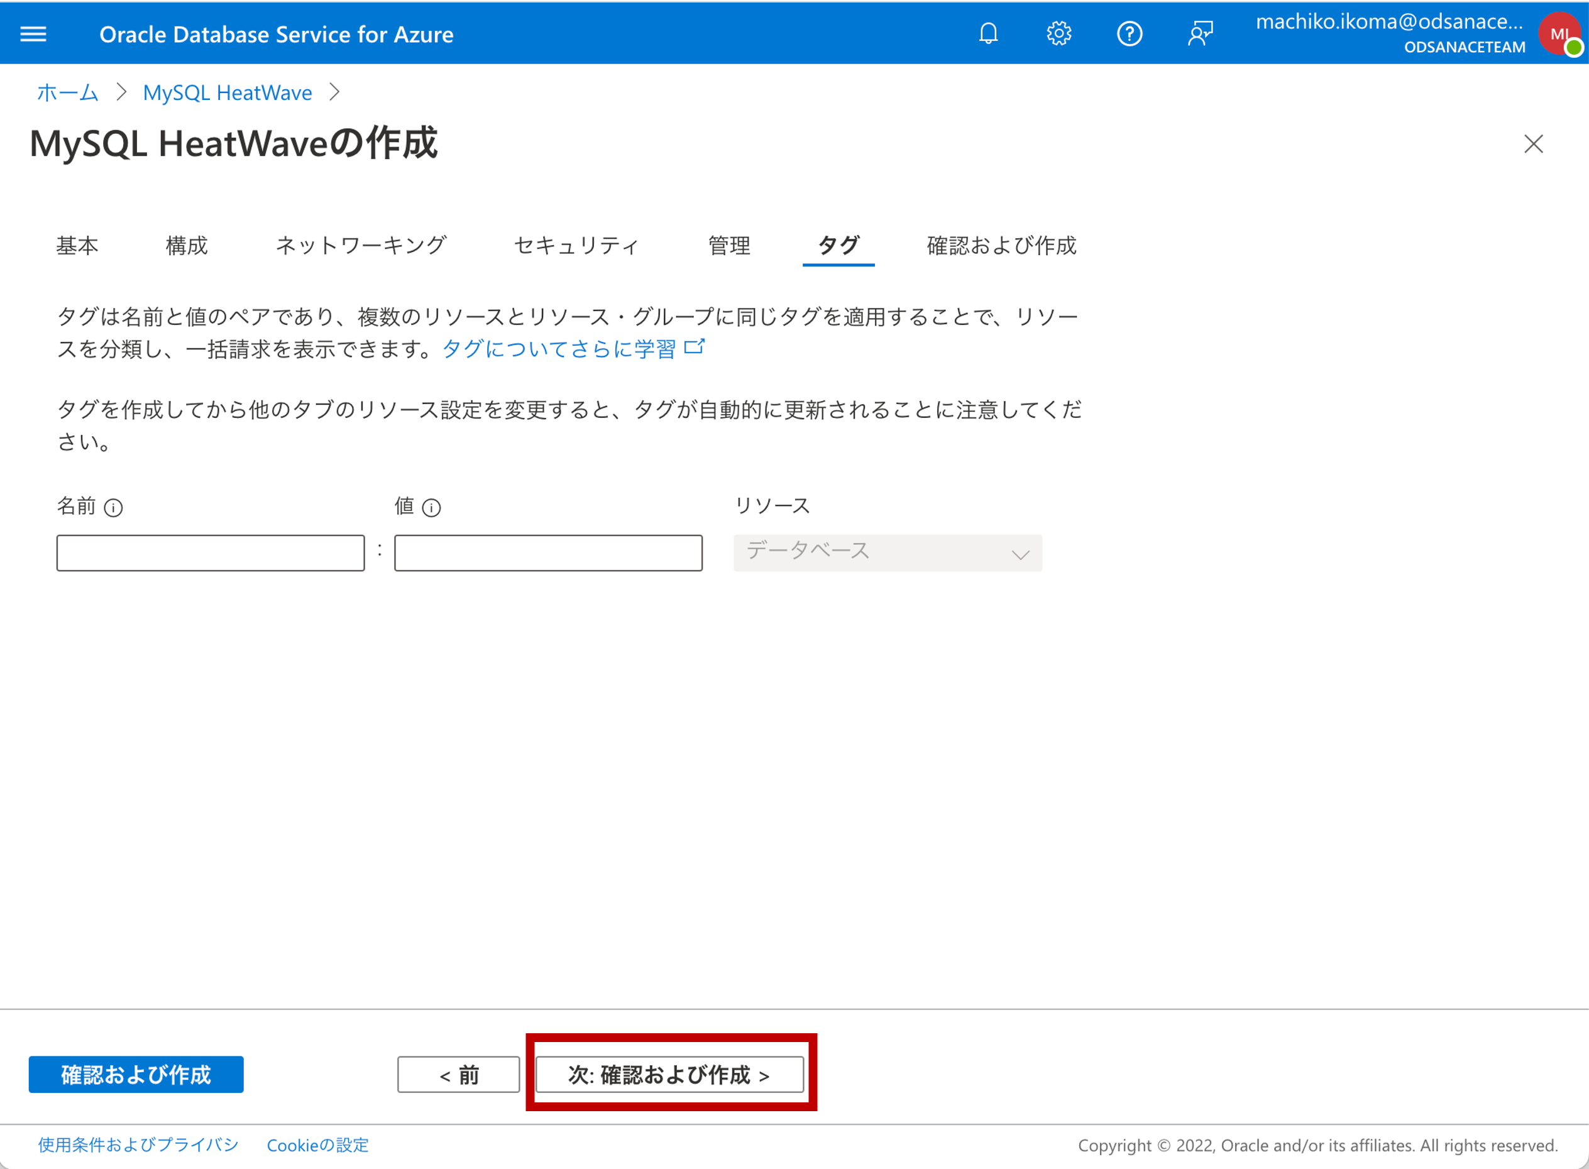This screenshot has height=1169, width=1589.
Task: Click the blue 確認および作成 button
Action: point(136,1074)
